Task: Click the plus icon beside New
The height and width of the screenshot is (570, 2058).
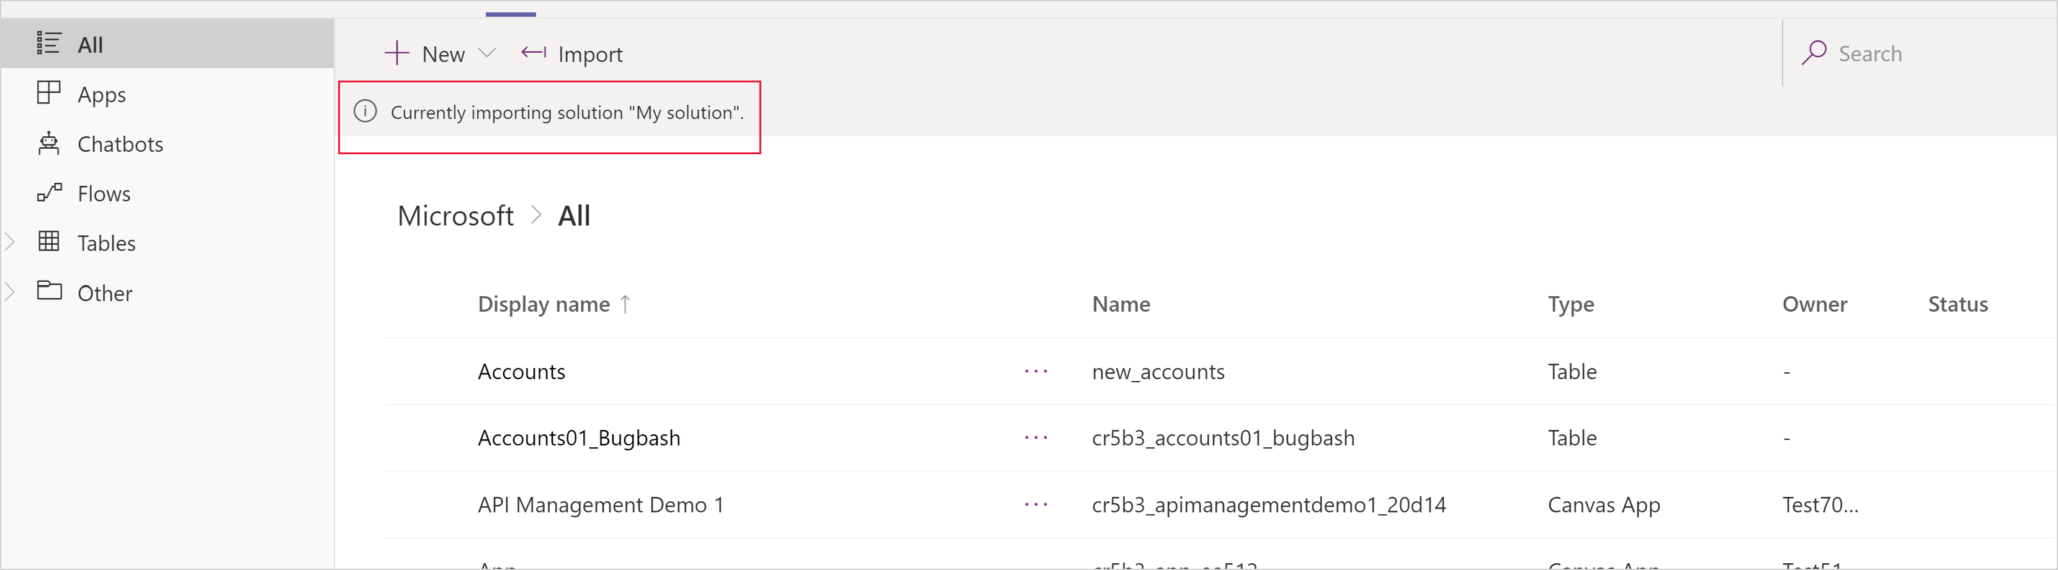Action: point(397,53)
